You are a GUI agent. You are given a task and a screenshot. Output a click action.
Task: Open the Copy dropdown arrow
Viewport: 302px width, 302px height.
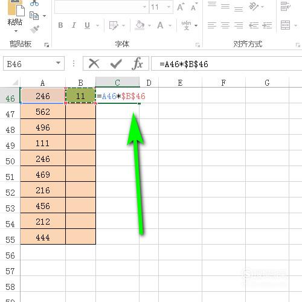(44, 16)
